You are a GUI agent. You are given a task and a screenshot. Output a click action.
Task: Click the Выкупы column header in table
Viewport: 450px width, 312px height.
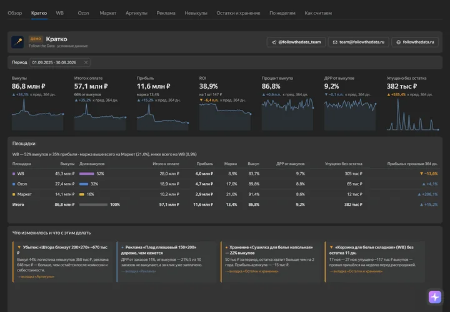67,164
